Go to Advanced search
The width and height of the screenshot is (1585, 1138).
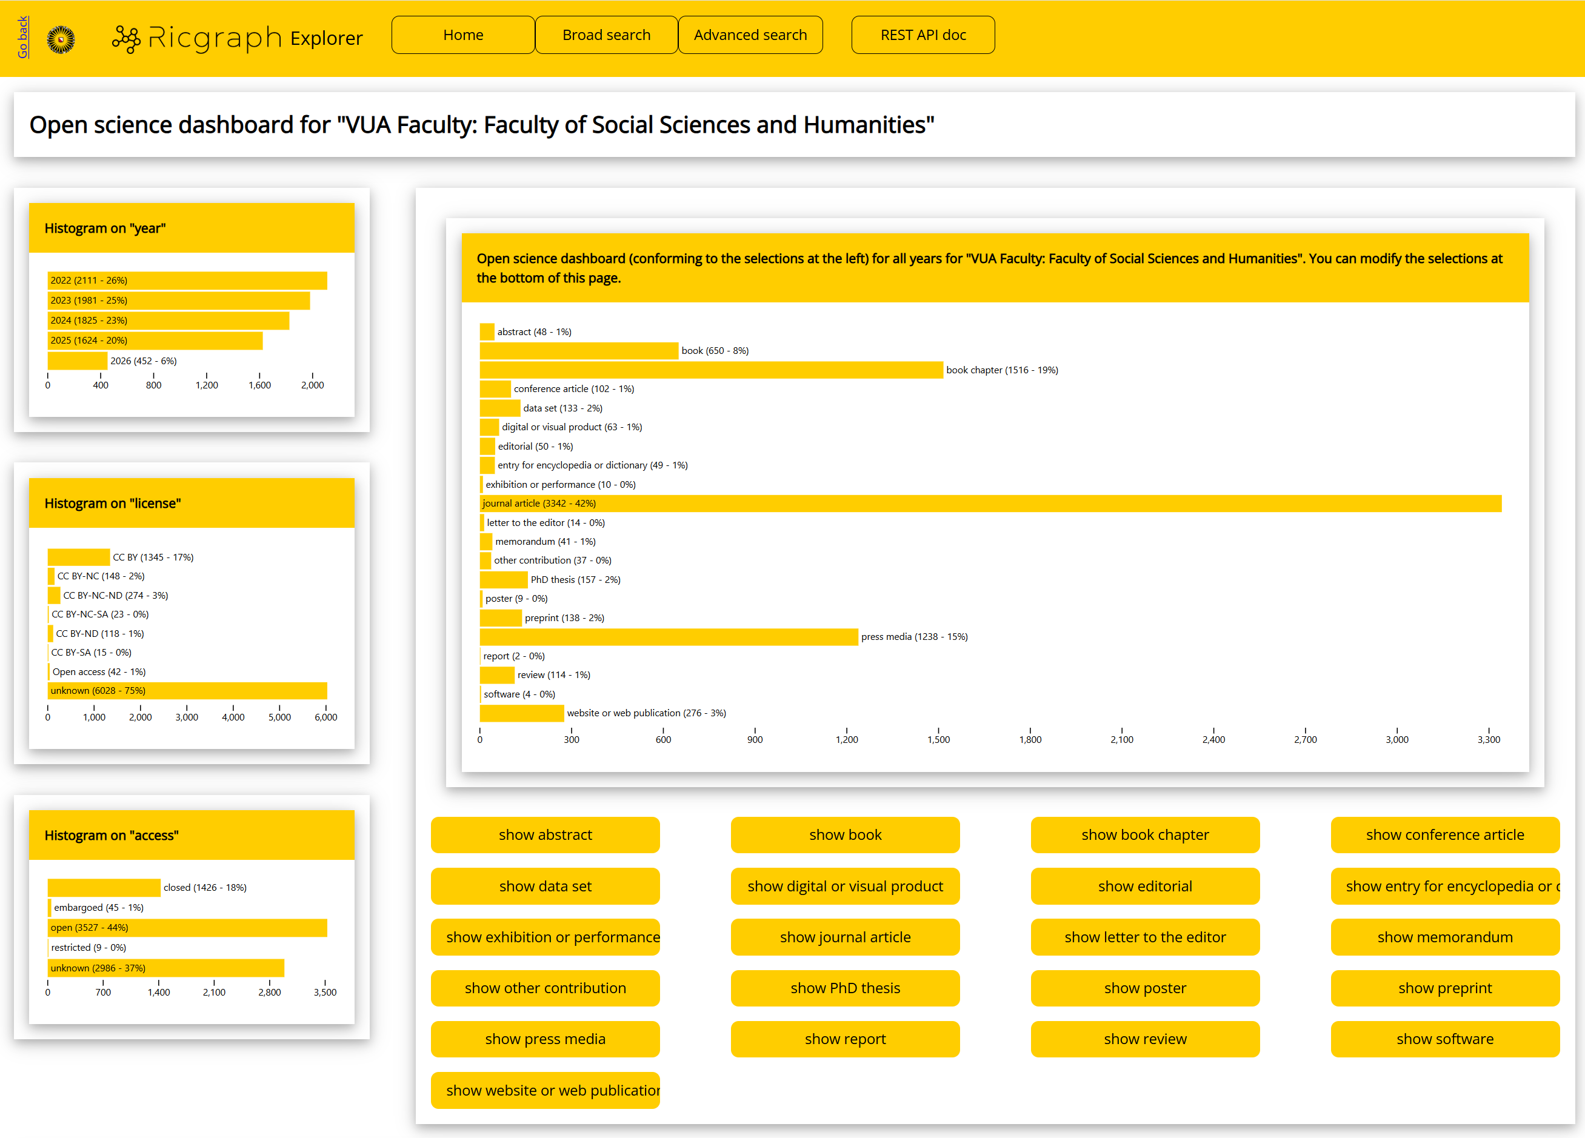click(750, 35)
